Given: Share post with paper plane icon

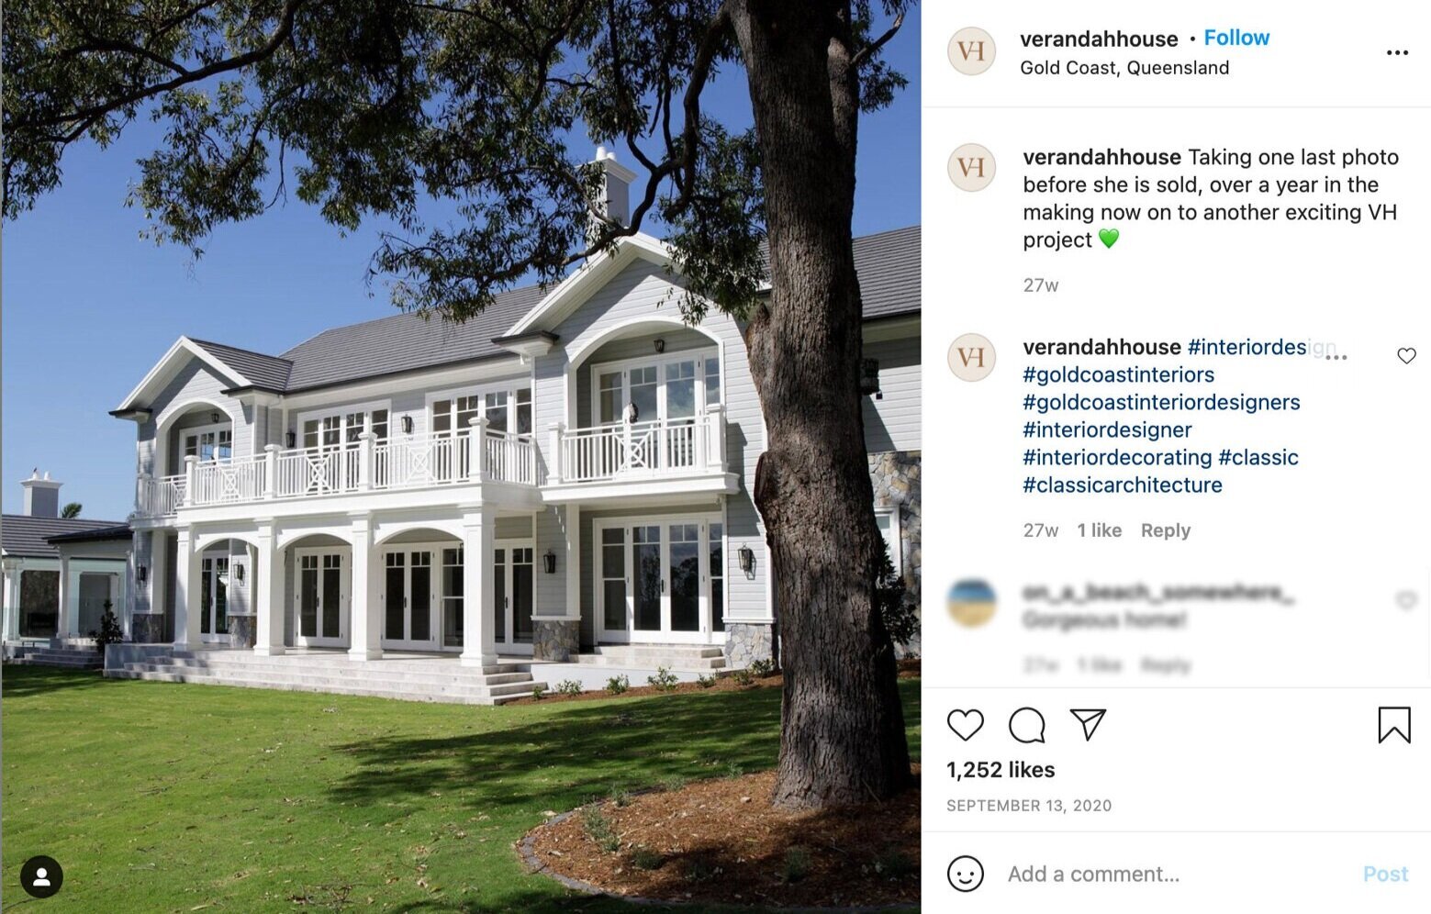Looking at the screenshot, I should coord(1088,725).
